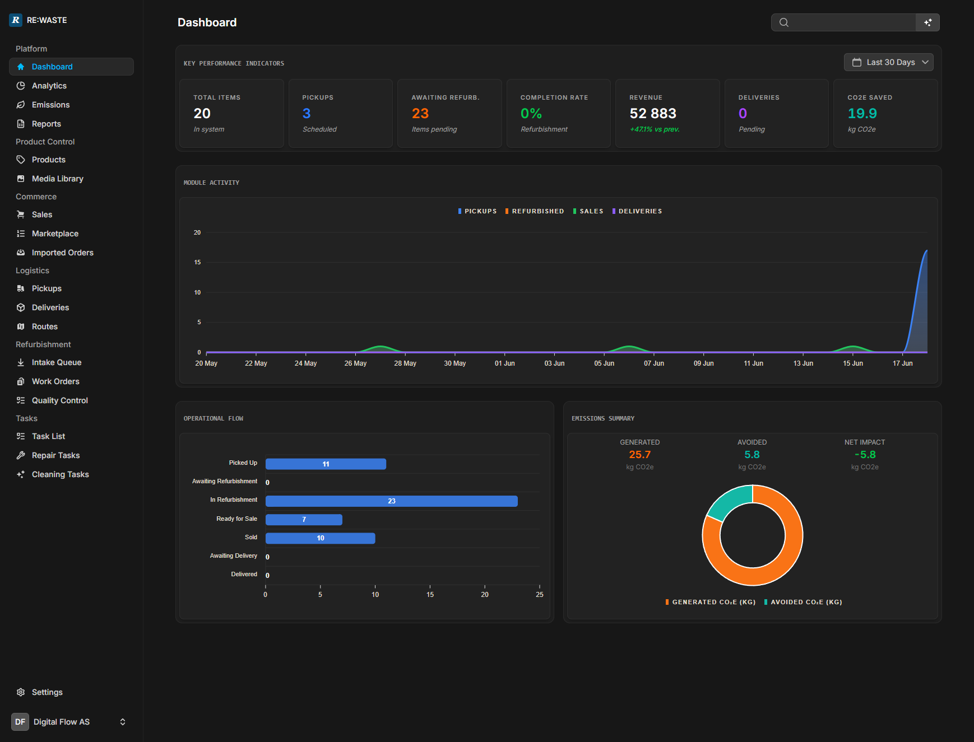Go to Imported Orders
The image size is (974, 742).
pos(71,253)
